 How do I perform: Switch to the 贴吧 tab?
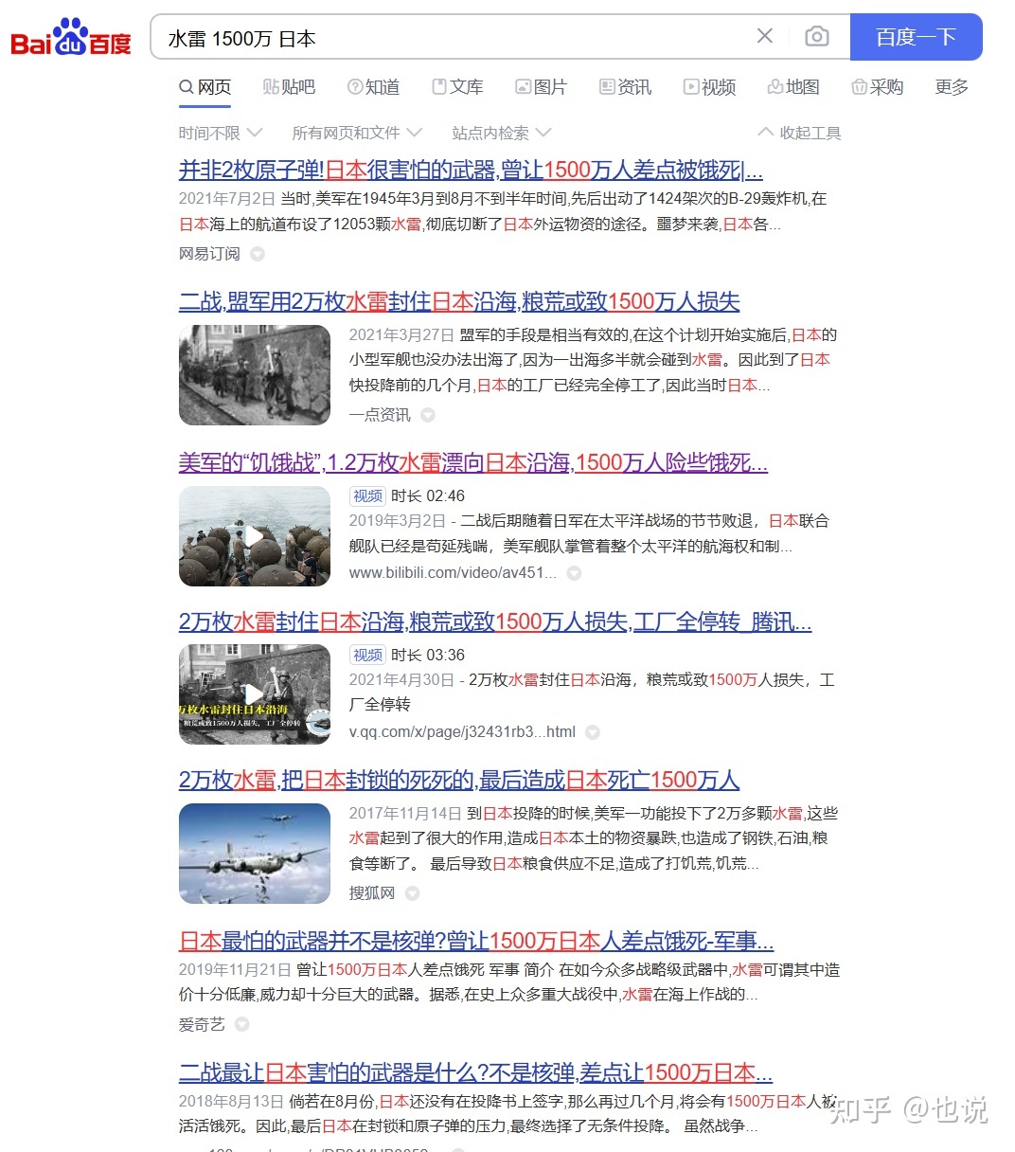tap(289, 87)
